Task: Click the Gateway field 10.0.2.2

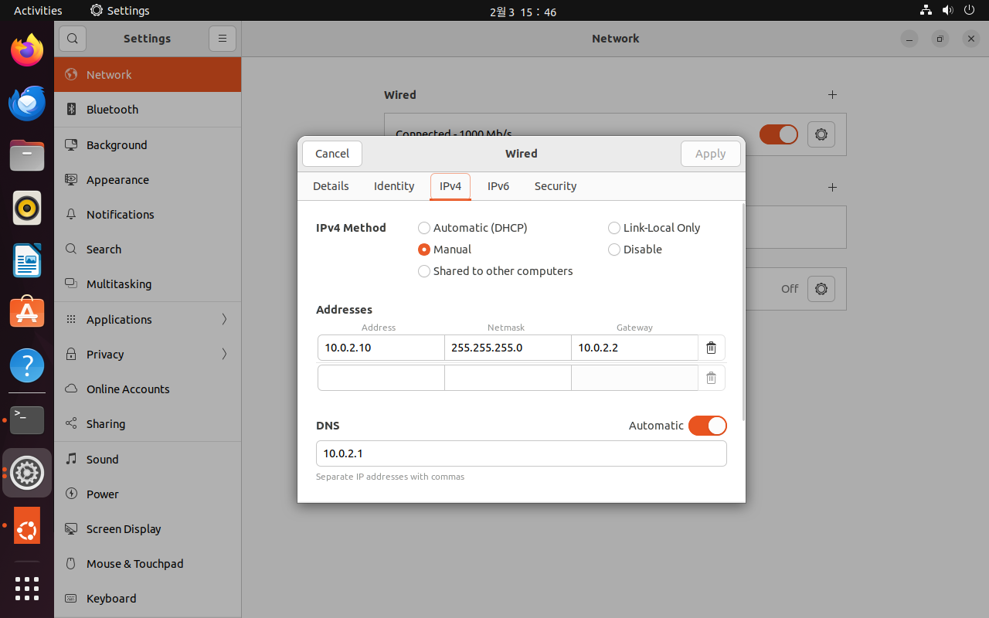Action: (x=634, y=348)
